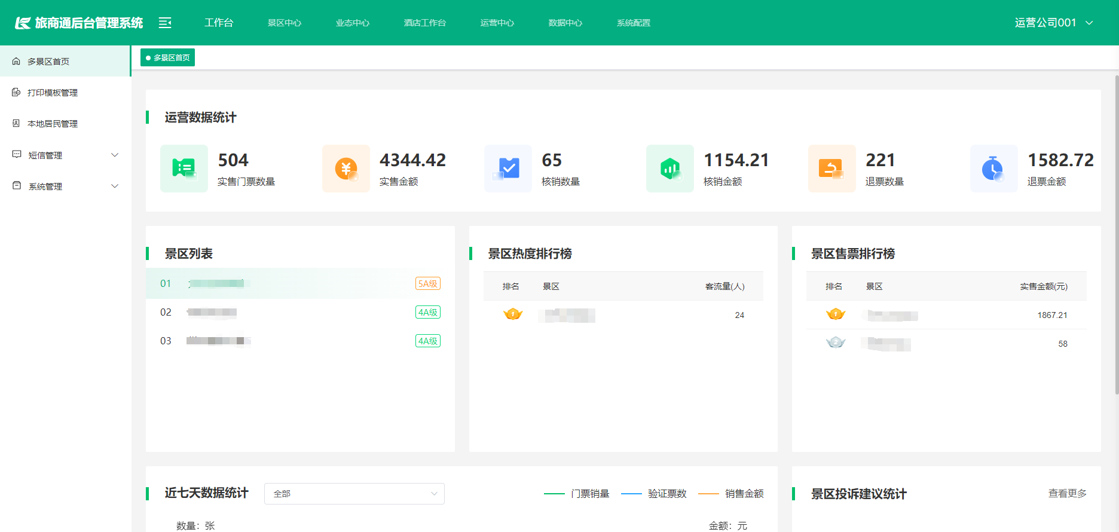
Task: Toggle 验证票数 legend series
Action: pos(654,494)
